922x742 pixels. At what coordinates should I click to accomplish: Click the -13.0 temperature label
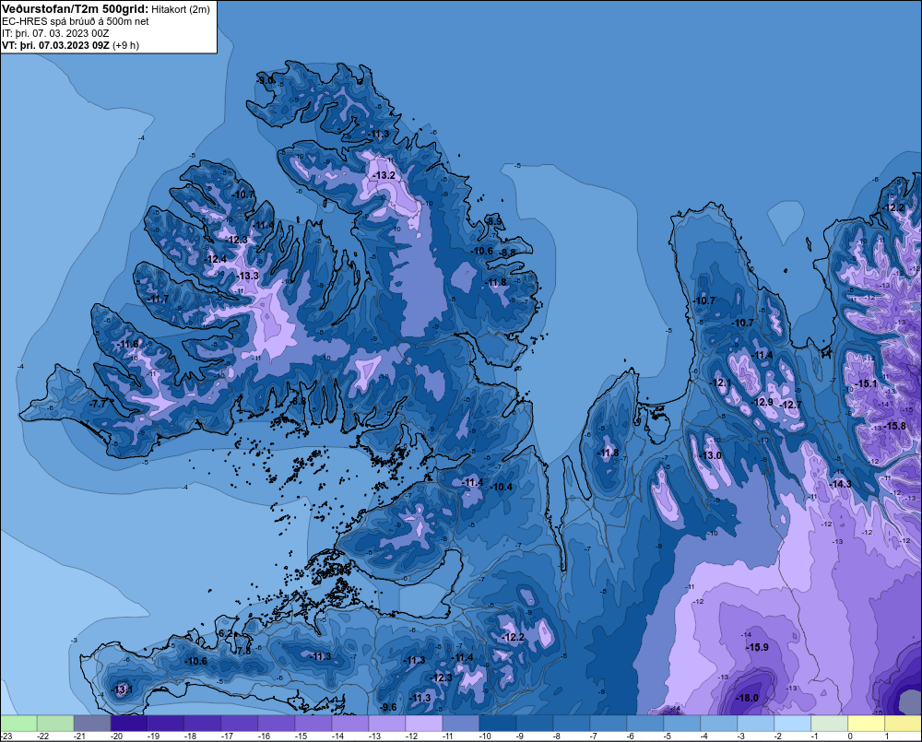[x=710, y=455]
